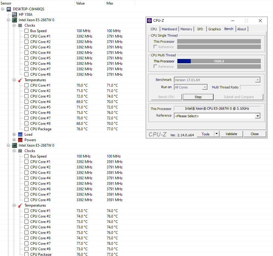Click the second Intel Xeon E5-2687W chip icon
273x256 pixels.
15,145
